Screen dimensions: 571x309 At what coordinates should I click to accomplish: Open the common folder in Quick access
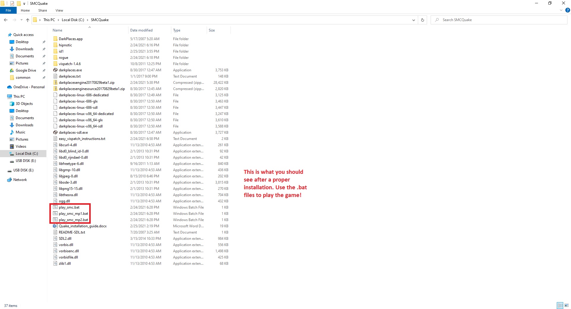23,78
